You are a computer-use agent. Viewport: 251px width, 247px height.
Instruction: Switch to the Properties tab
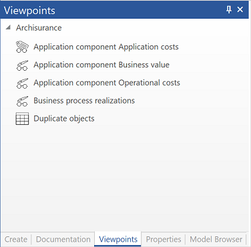(x=164, y=240)
